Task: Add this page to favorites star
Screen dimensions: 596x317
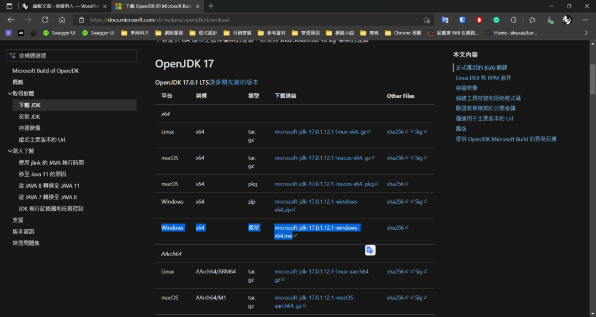Action: point(427,20)
